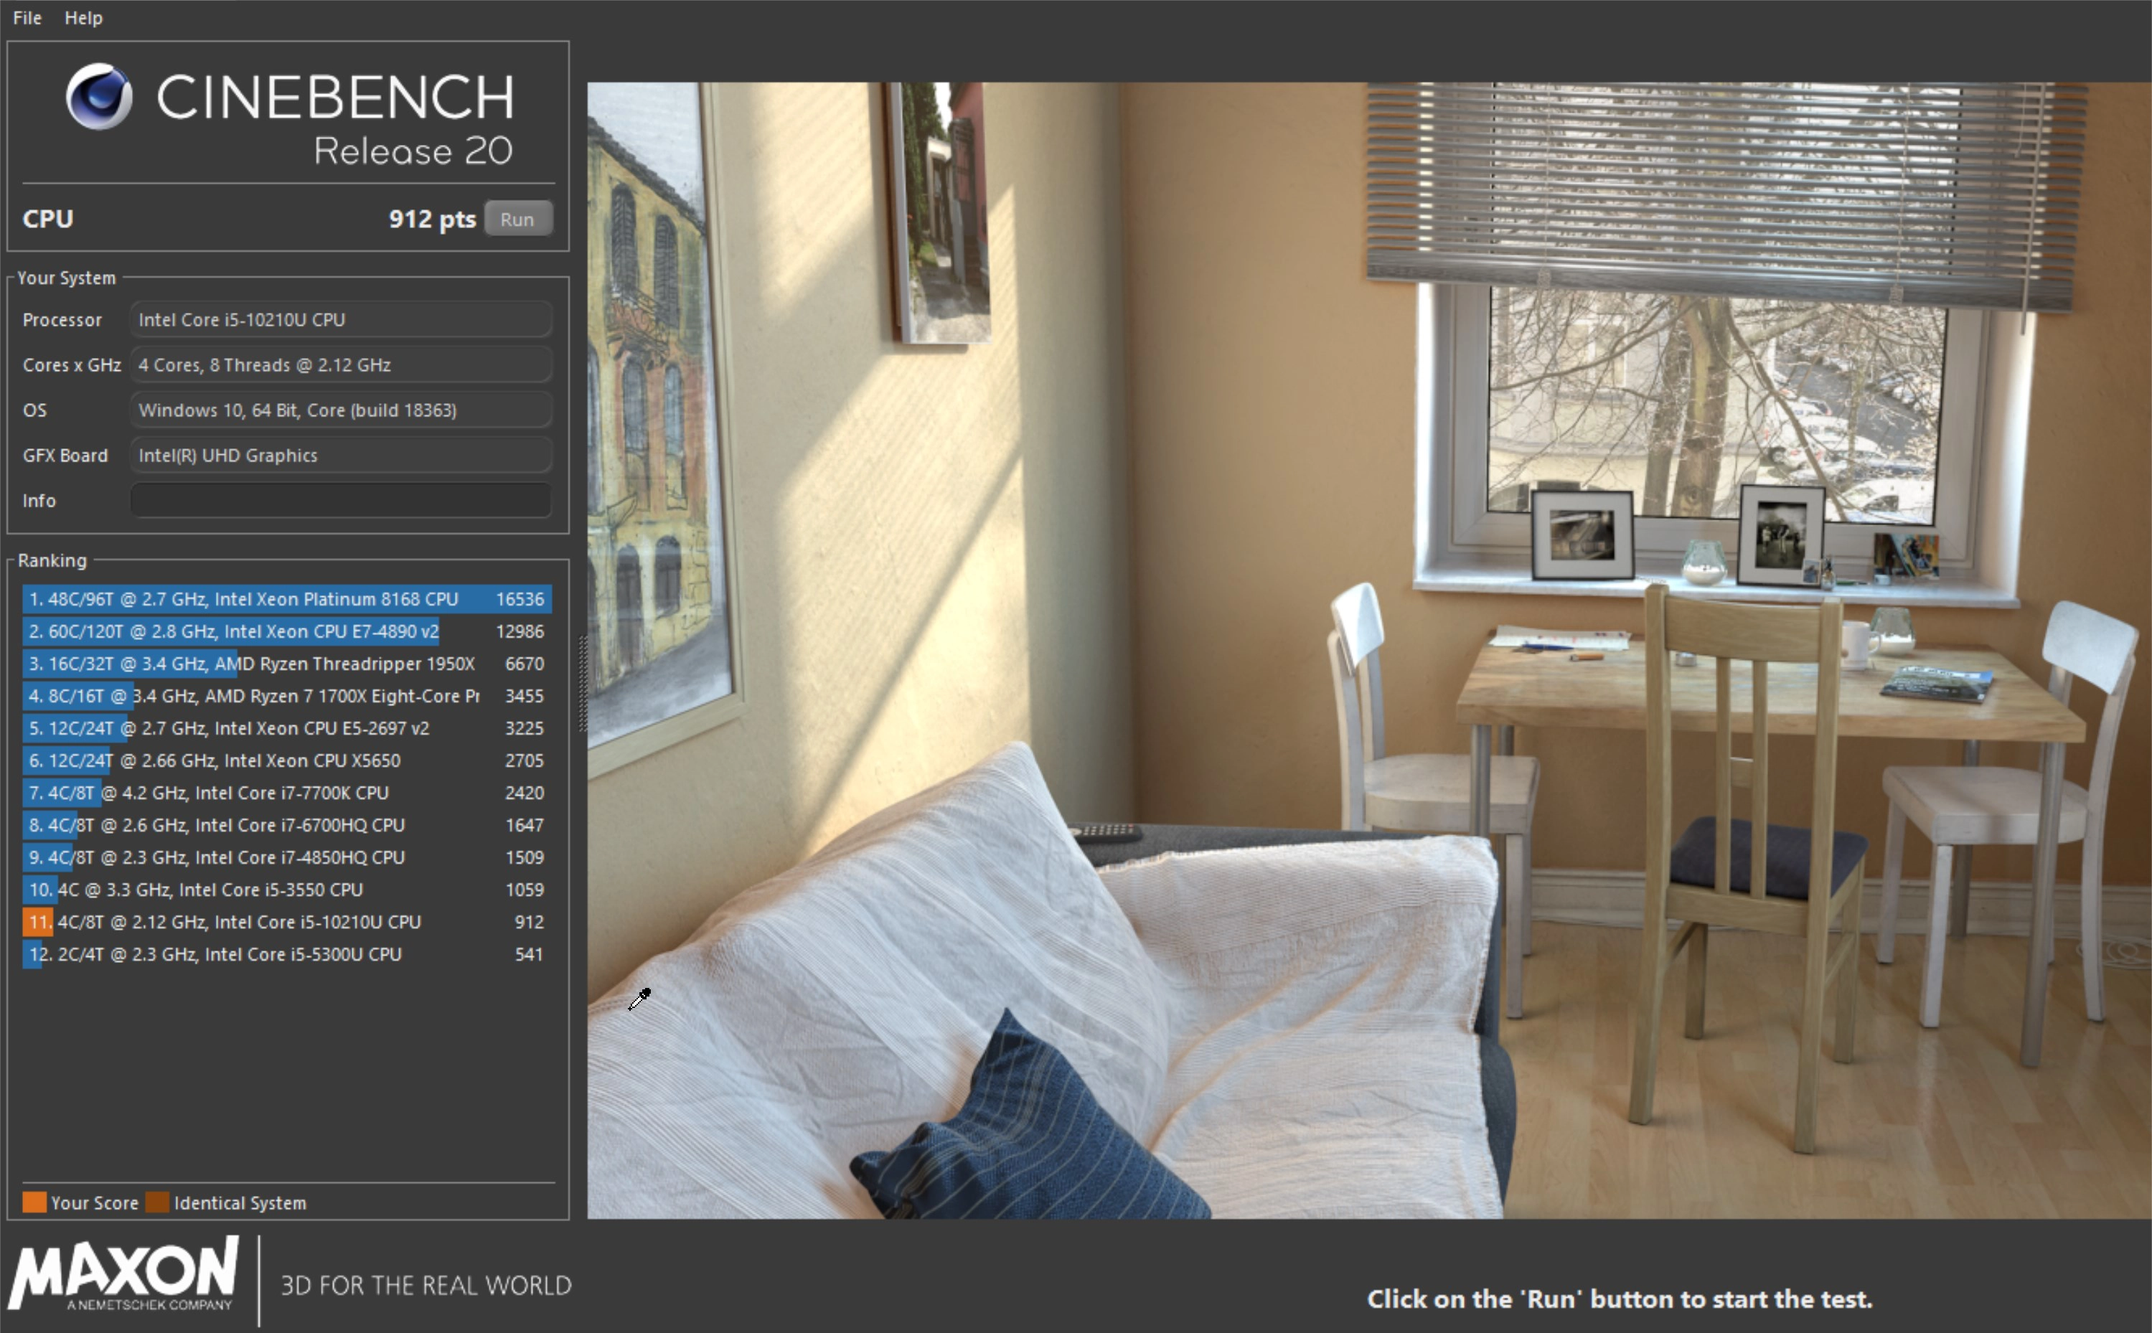The width and height of the screenshot is (2152, 1333).
Task: Select ranking row Intel Xeon CPU X5650
Action: [286, 760]
